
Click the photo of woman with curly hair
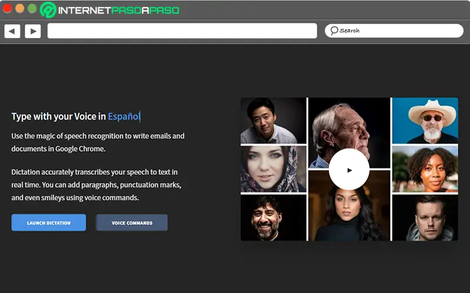click(x=425, y=169)
